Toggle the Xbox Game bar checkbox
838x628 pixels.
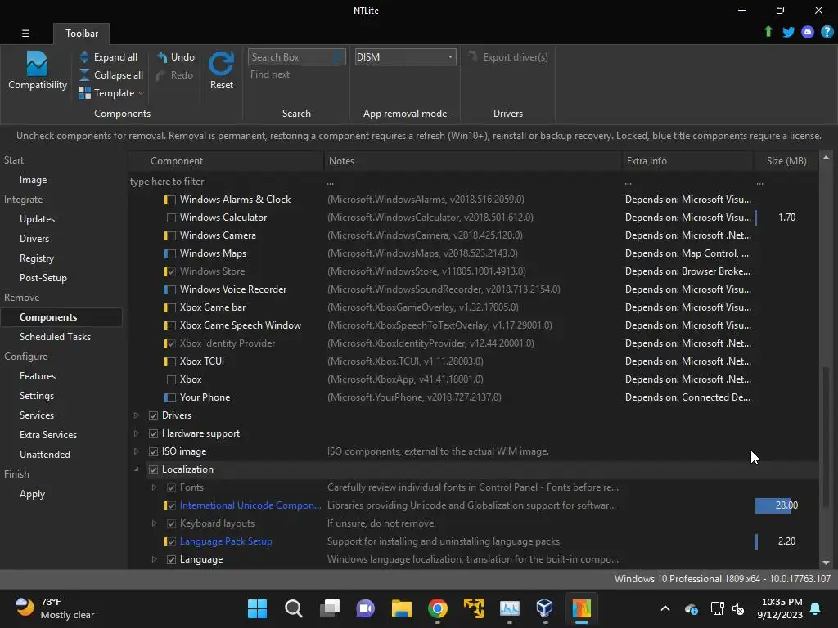[170, 307]
